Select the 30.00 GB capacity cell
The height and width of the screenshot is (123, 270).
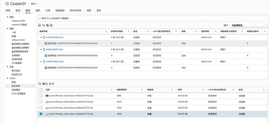[183, 96]
